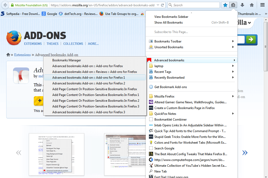Click the HTG icon beside Stupid Geek Tricks
Viewport: 268px width, 178px height.
click(150, 137)
